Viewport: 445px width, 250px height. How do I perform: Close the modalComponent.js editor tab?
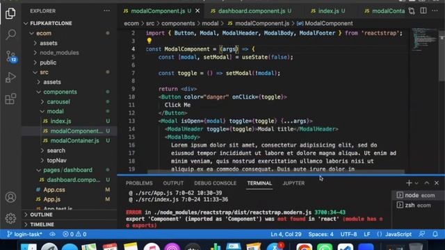(x=197, y=11)
